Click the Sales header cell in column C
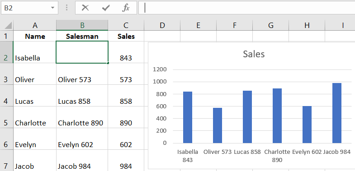 point(126,36)
